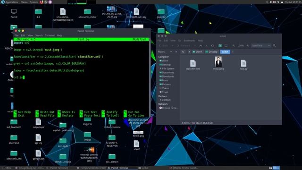Select C DRIVE under Devices

coord(165,100)
